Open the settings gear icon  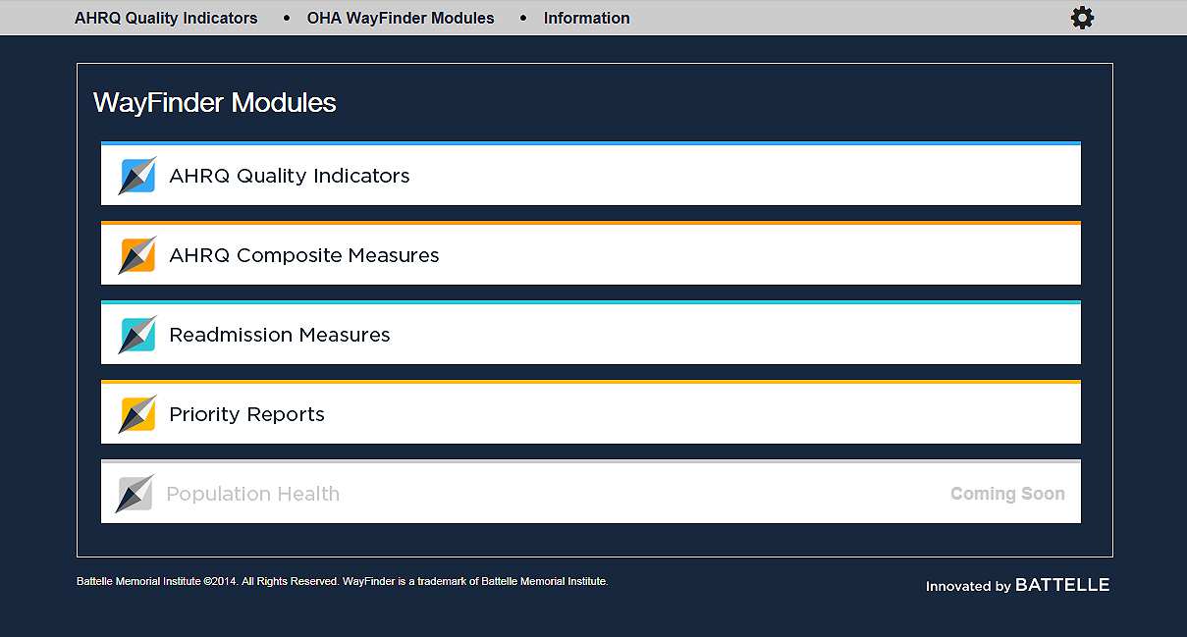click(1082, 18)
